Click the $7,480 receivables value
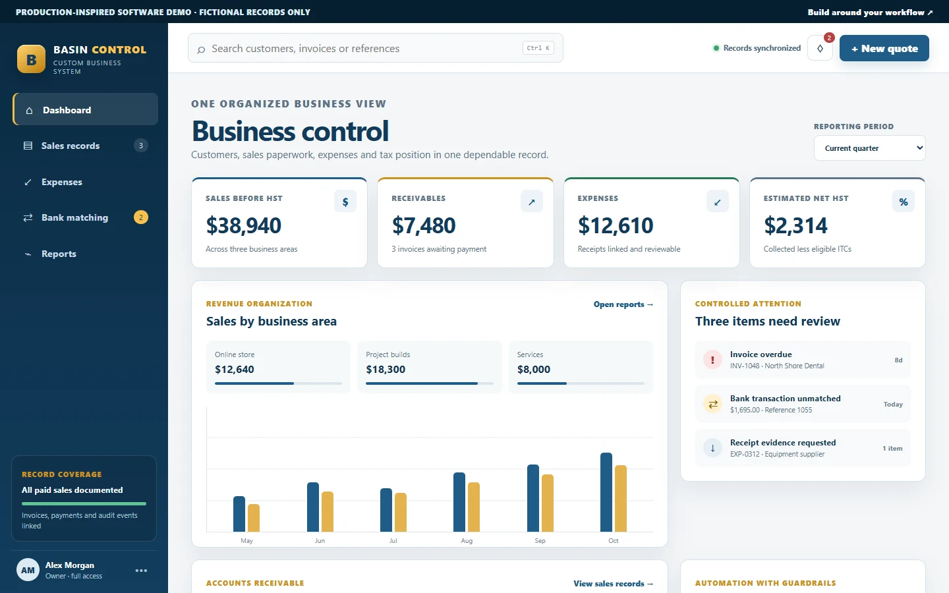 pos(424,226)
